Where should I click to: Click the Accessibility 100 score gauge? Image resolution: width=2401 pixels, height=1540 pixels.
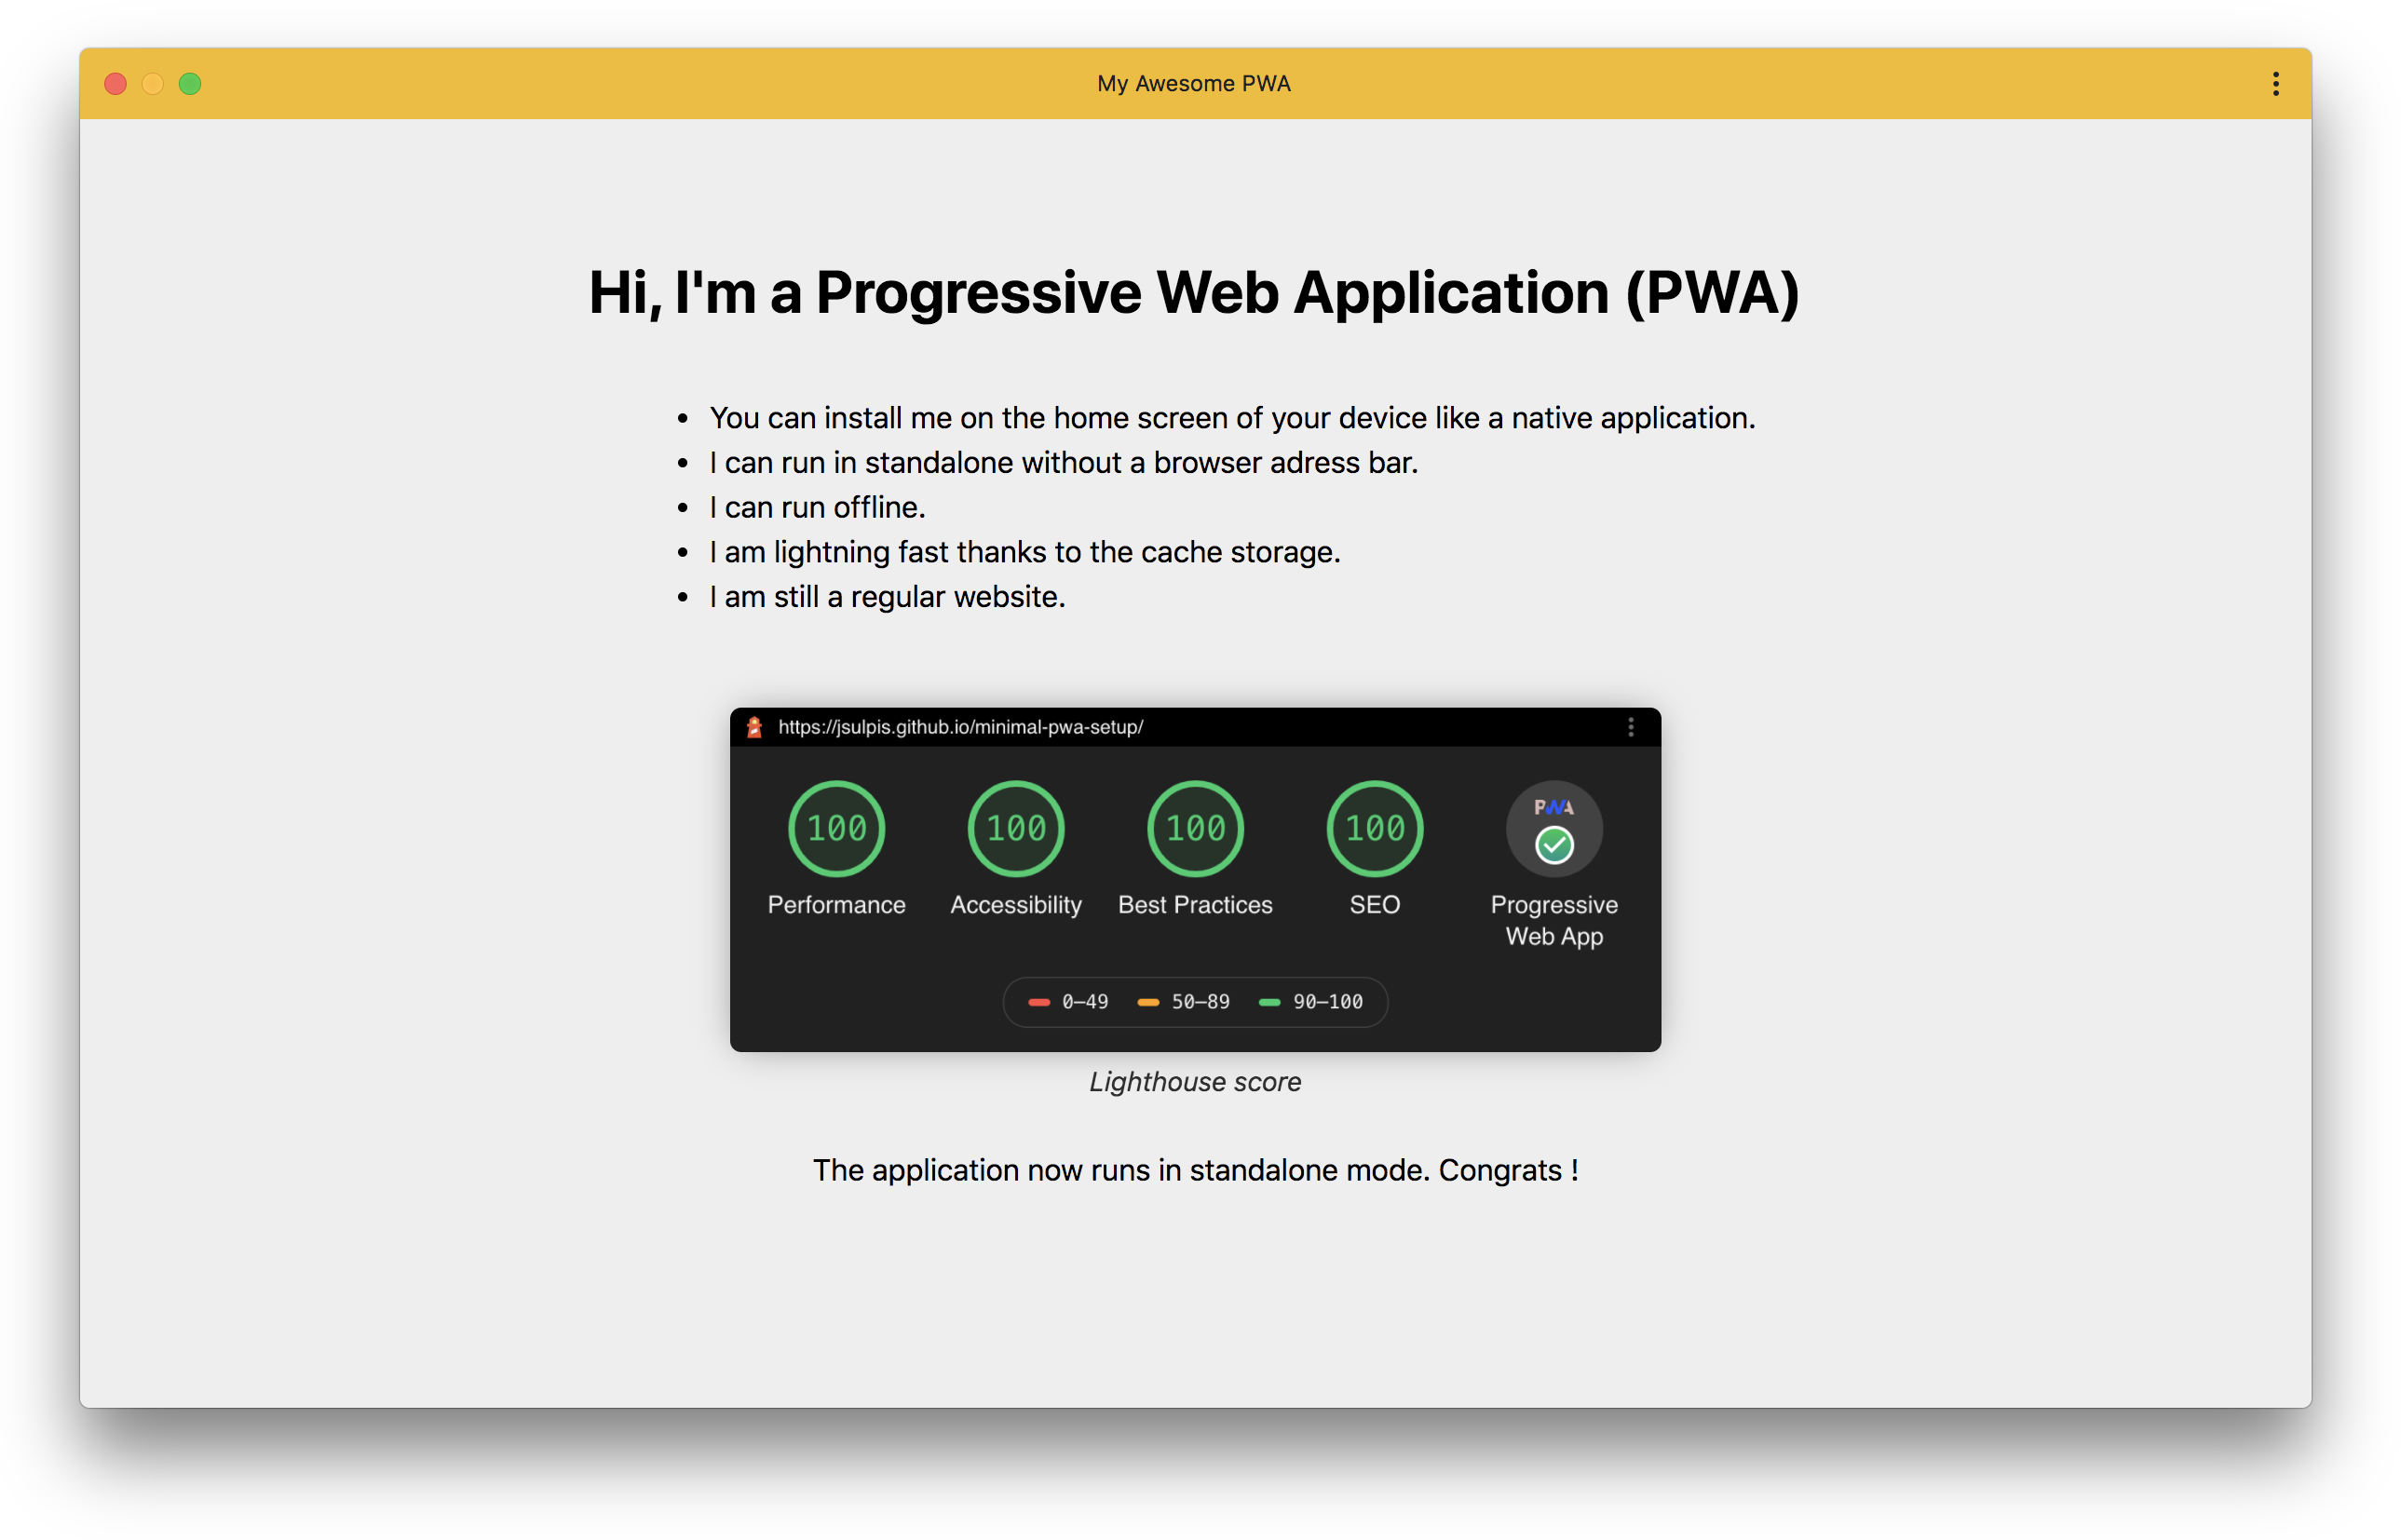(x=1015, y=828)
